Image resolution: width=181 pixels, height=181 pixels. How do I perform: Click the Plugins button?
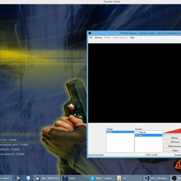point(172,151)
